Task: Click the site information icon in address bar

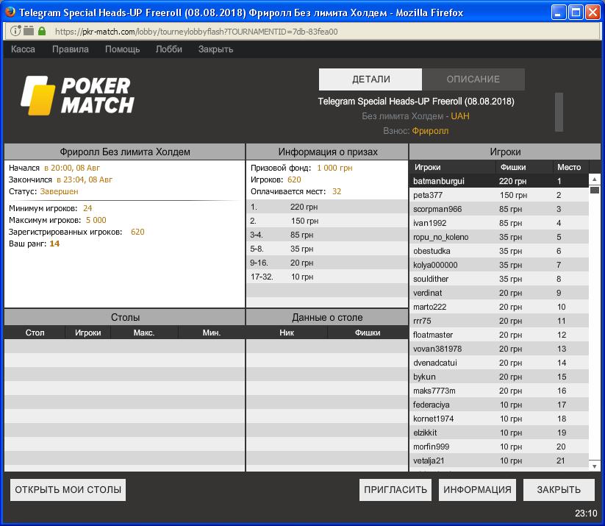Action: point(15,31)
